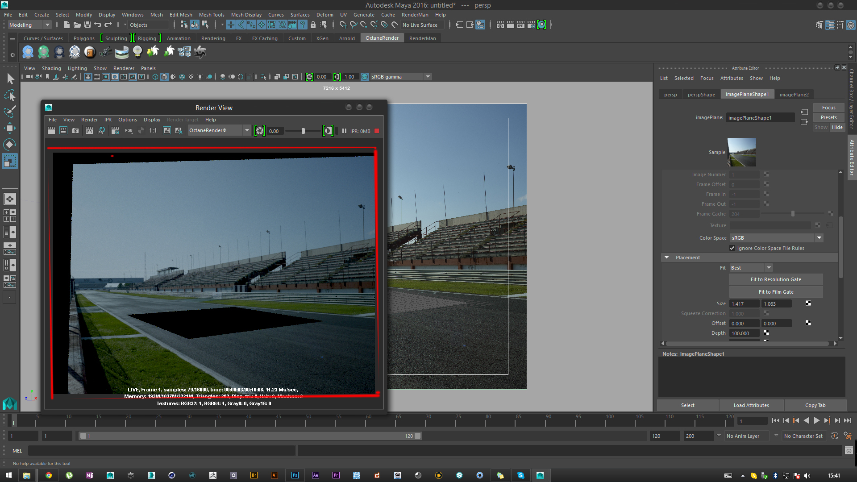
Task: Collapse the Placement section
Action: point(666,258)
